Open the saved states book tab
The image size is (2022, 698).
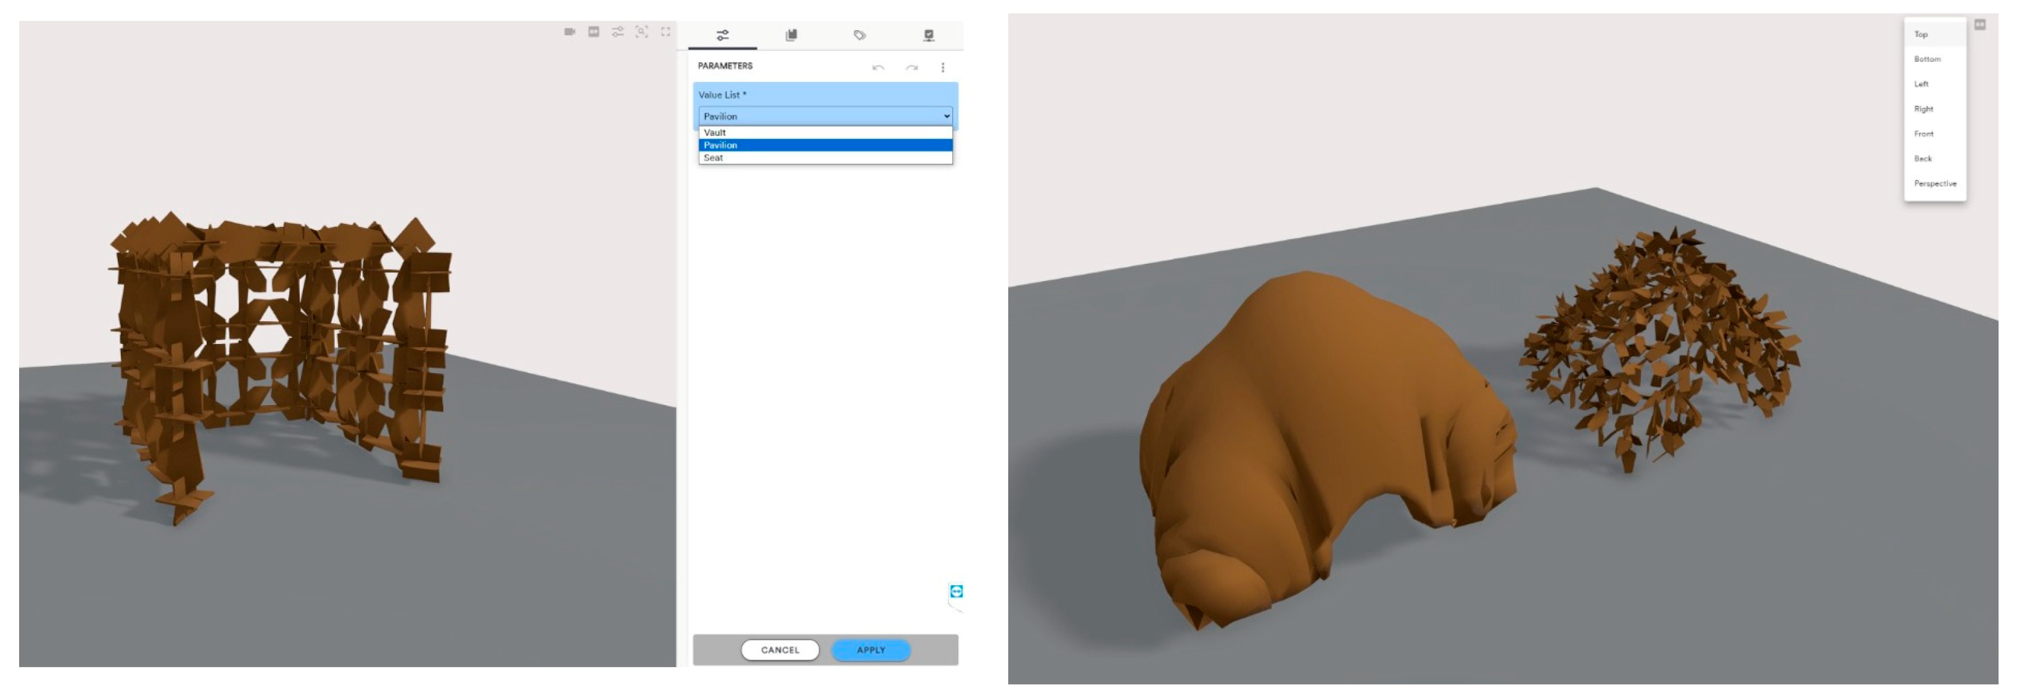coord(791,35)
